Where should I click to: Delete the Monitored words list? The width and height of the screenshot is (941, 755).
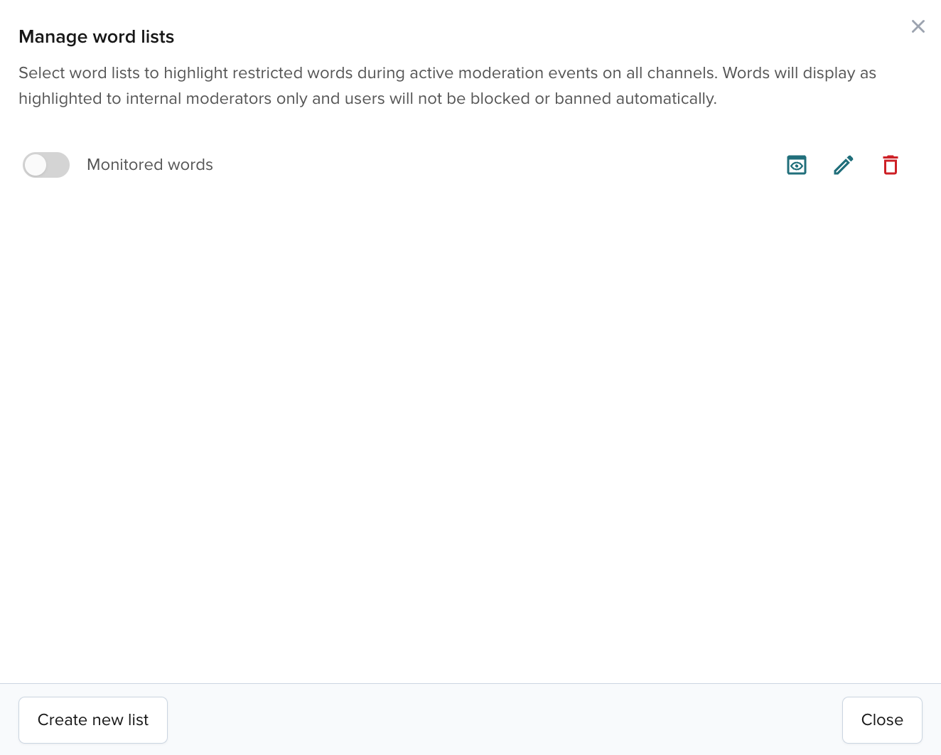(x=891, y=165)
